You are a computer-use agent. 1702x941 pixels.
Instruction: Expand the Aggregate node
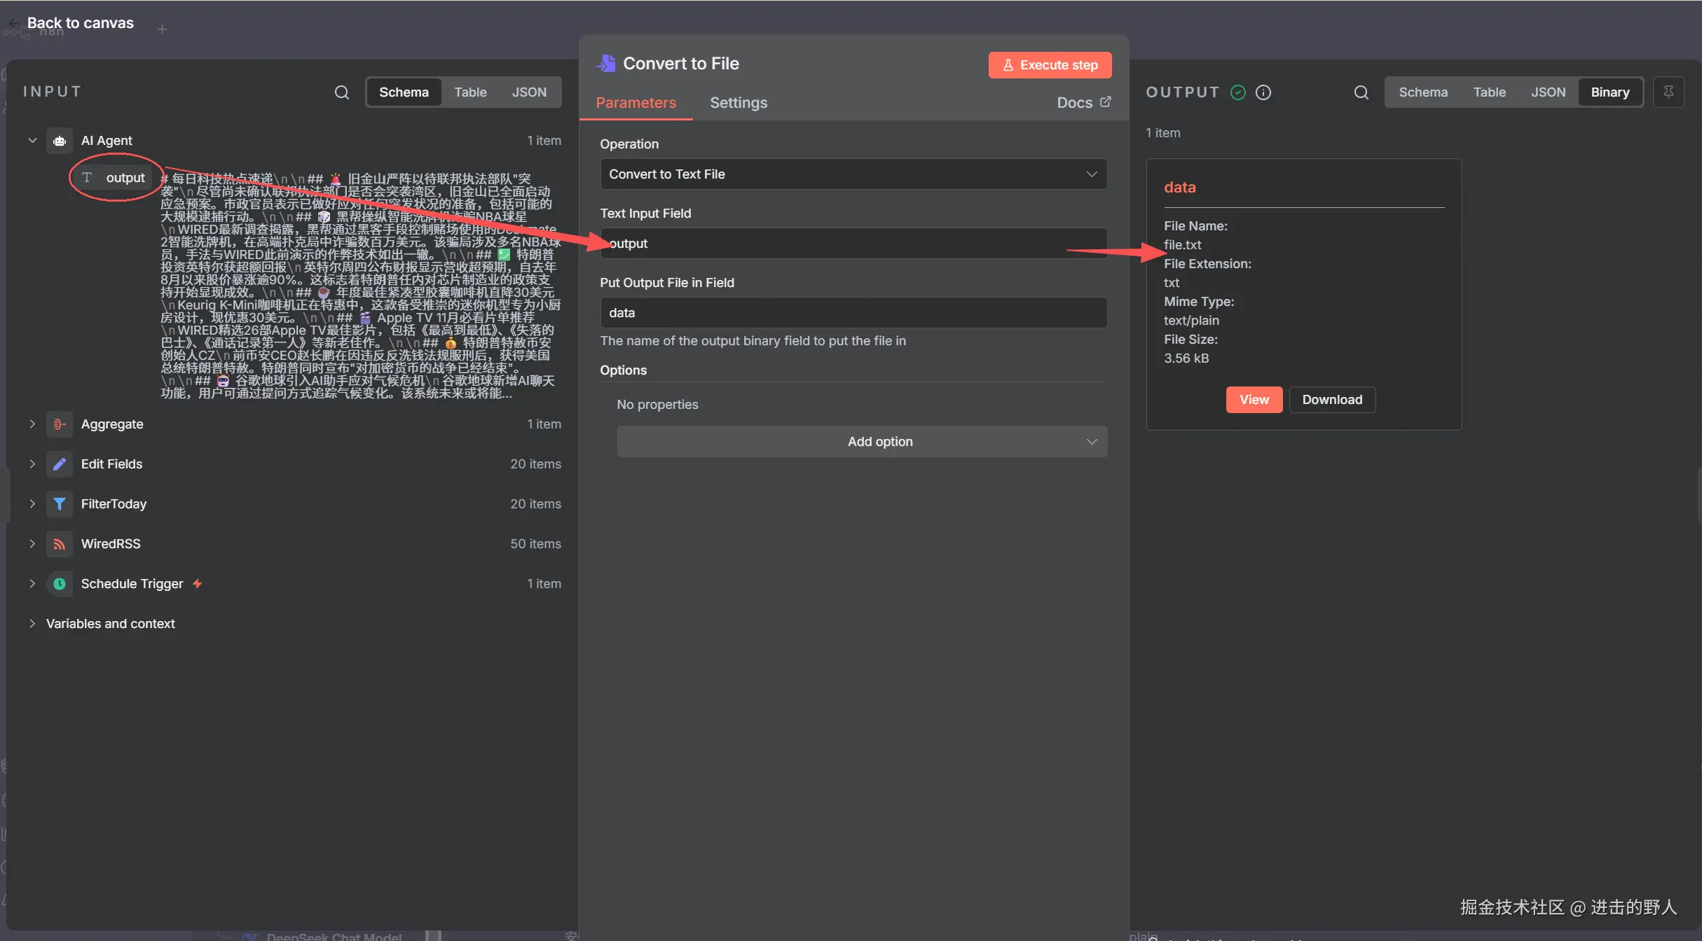point(32,424)
